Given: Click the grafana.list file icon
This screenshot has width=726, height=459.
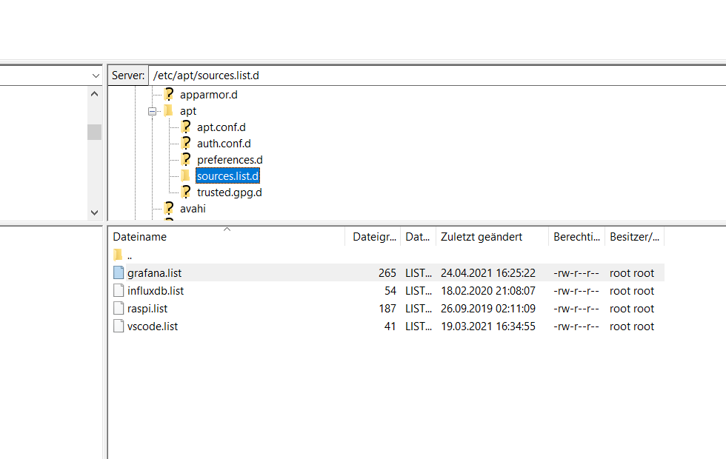Looking at the screenshot, I should click(118, 272).
